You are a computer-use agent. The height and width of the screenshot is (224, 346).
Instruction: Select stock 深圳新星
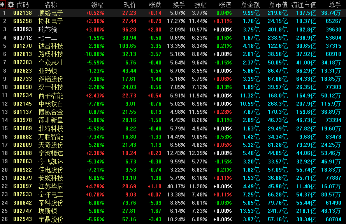coord(51,120)
